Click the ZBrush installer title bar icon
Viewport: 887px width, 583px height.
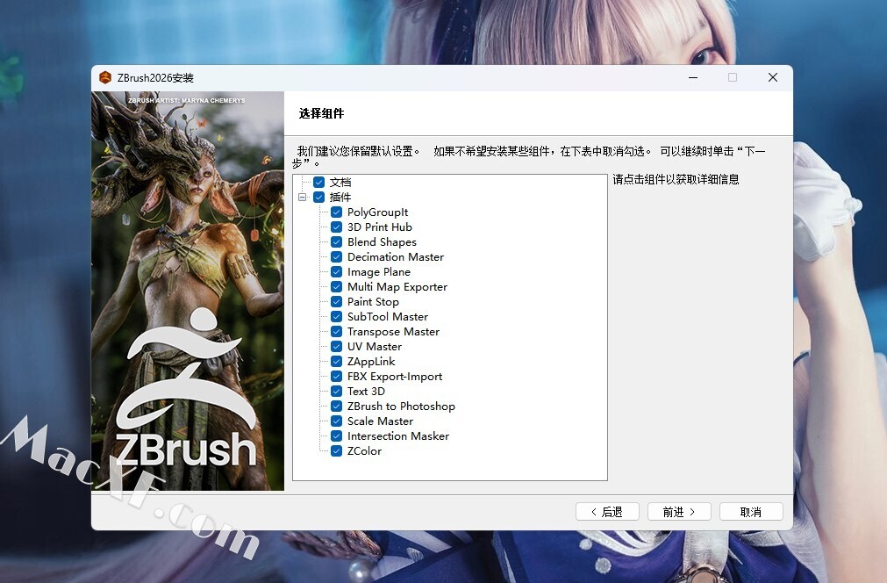tap(105, 77)
